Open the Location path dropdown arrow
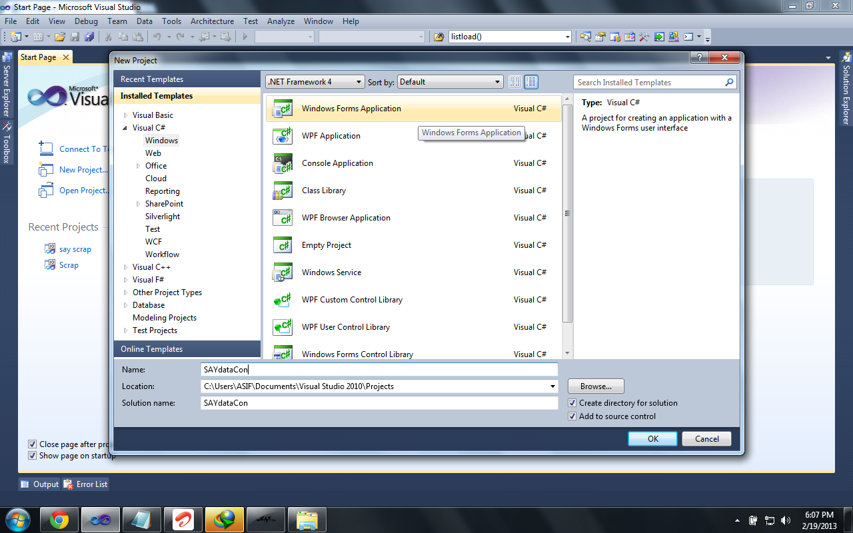Viewport: 853px width, 533px height. [x=552, y=386]
